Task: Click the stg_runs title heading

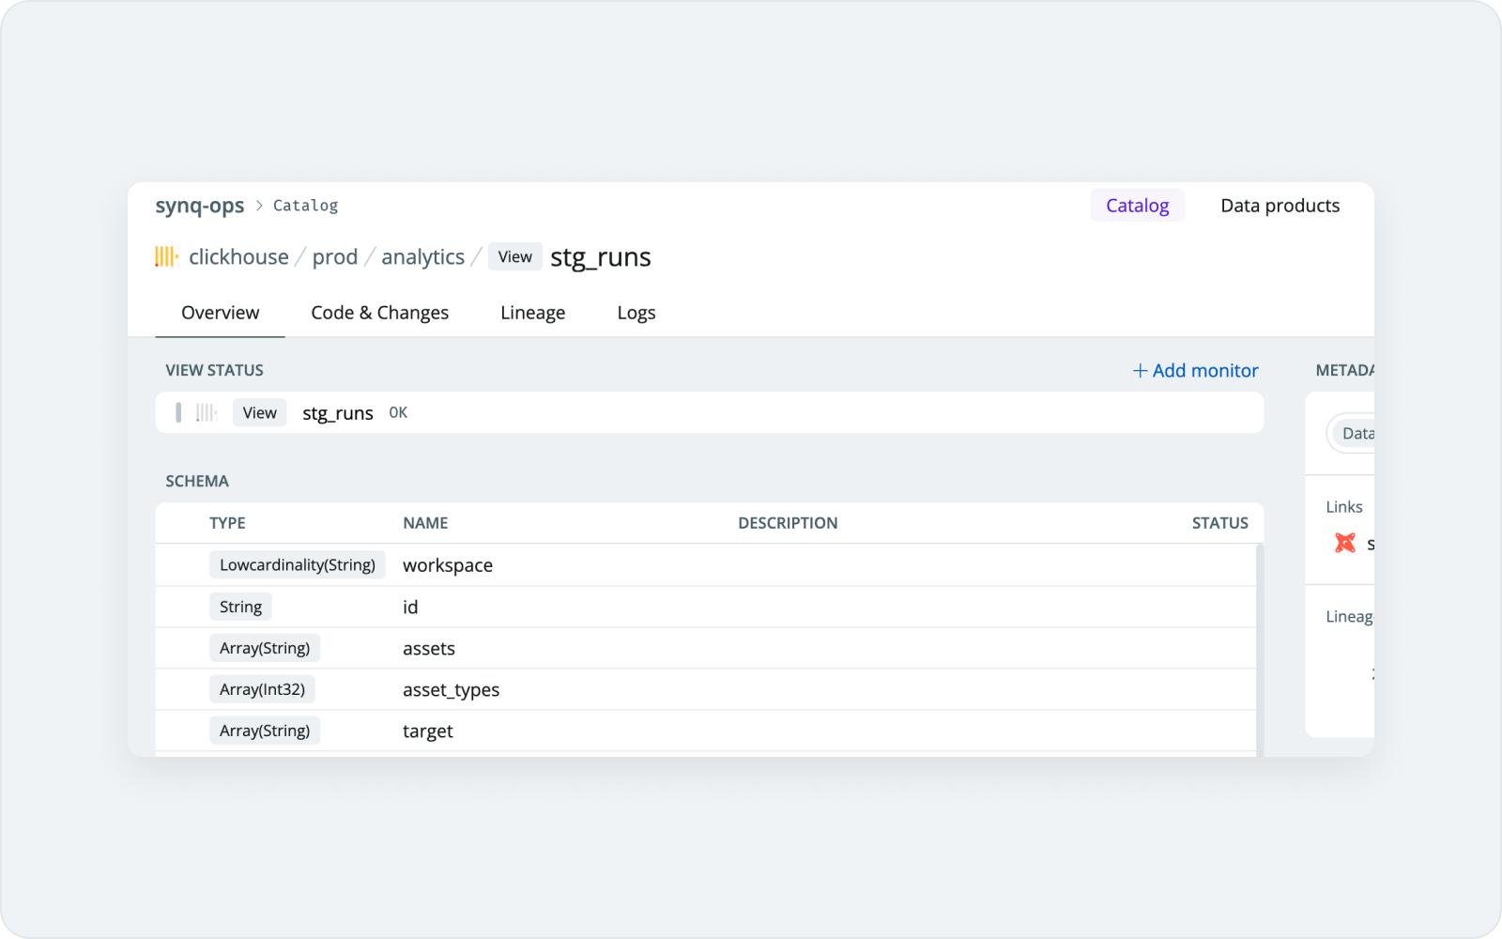Action: [x=601, y=257]
